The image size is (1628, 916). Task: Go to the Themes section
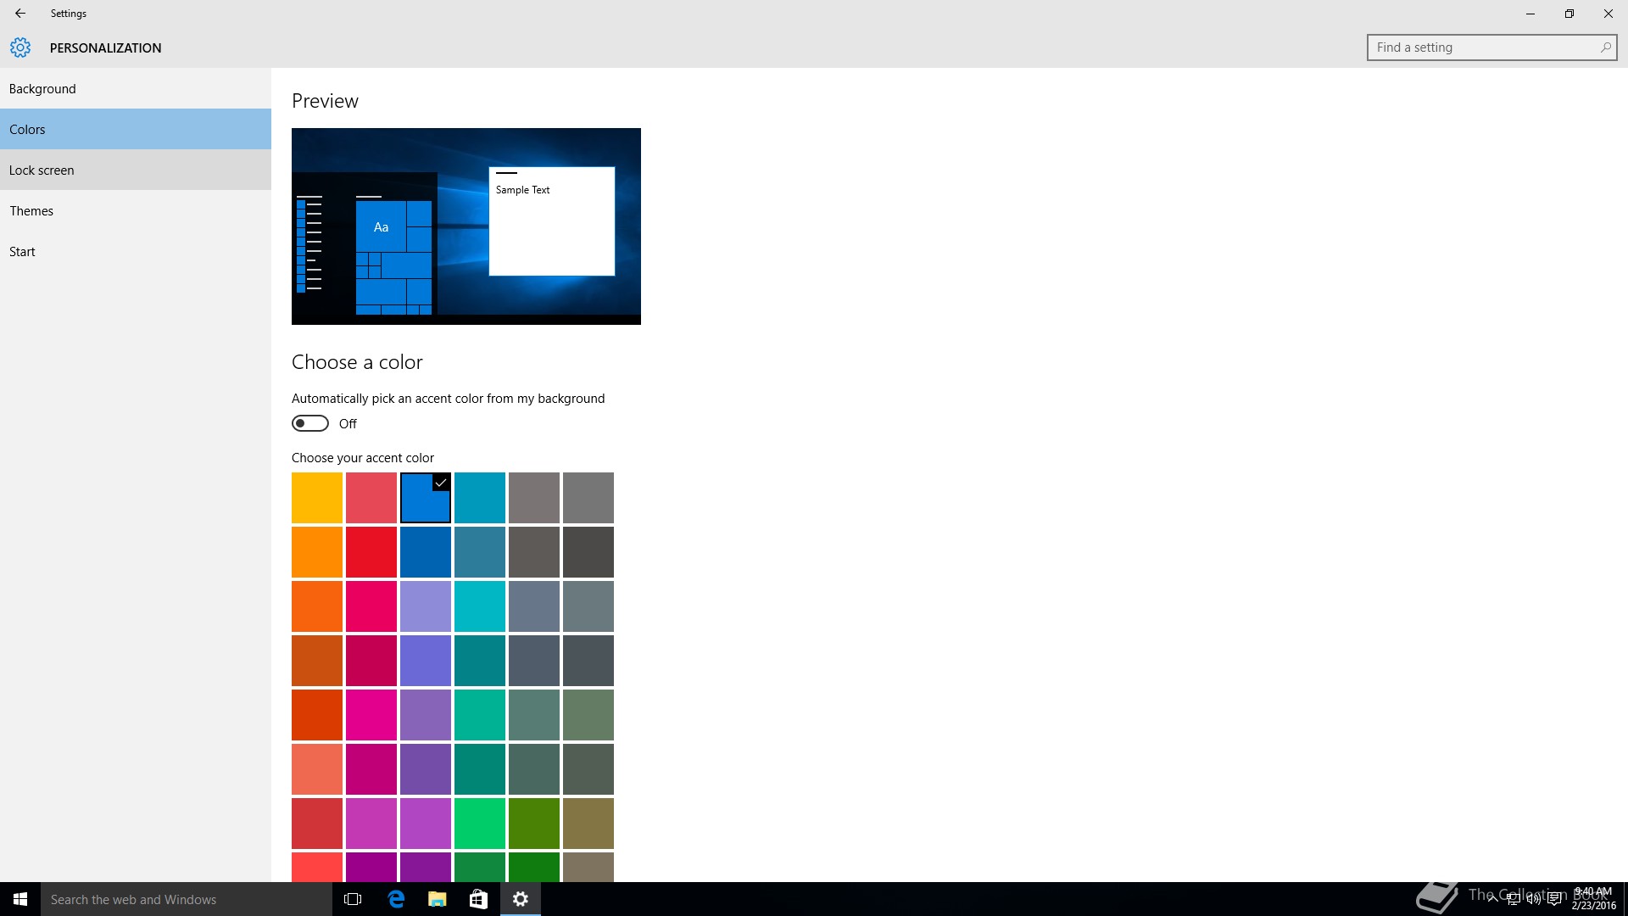(x=31, y=211)
